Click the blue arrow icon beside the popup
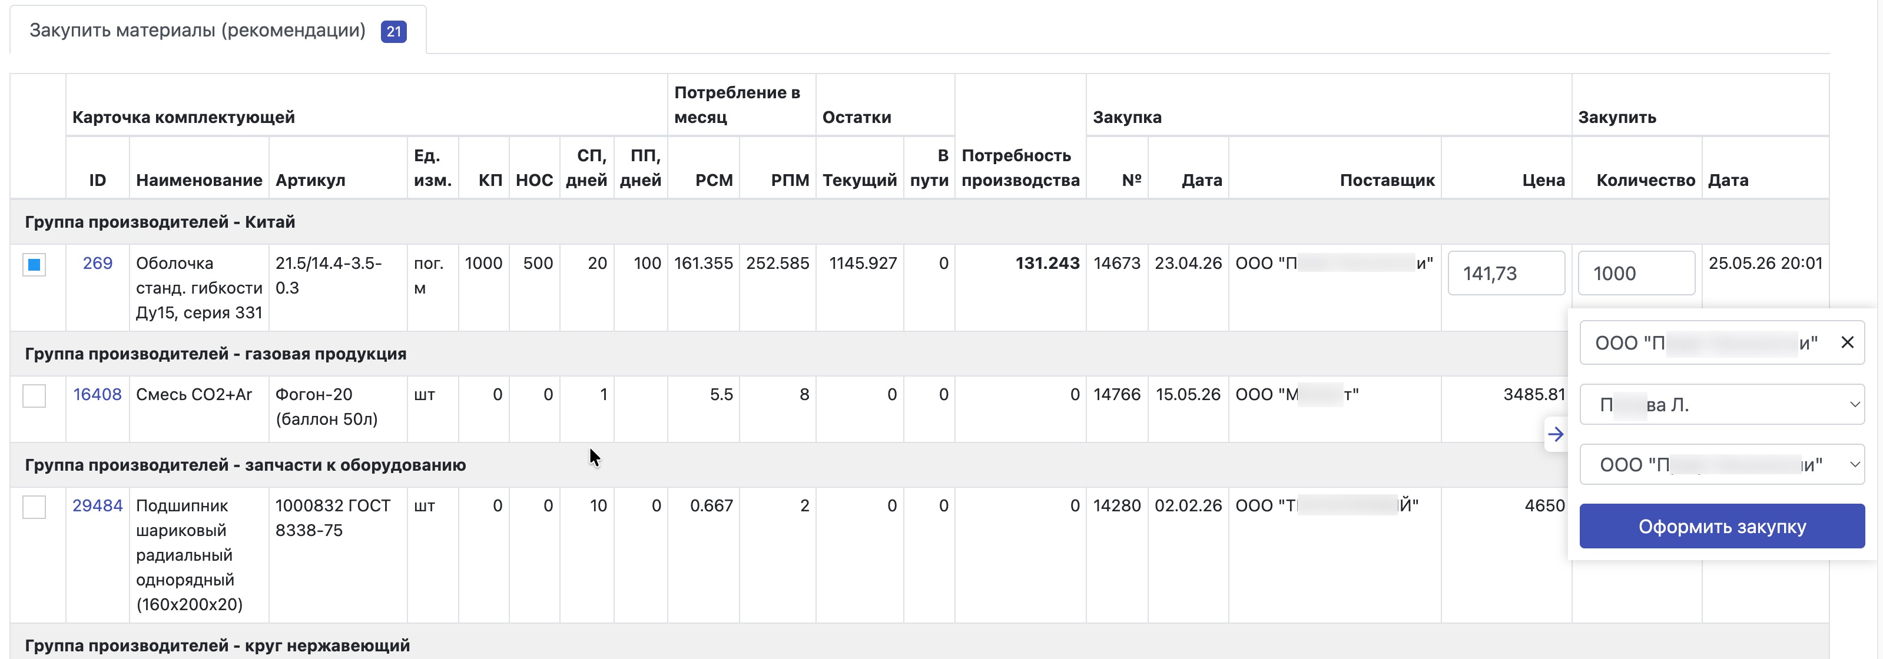Viewport: 1883px width, 659px height. click(1556, 434)
